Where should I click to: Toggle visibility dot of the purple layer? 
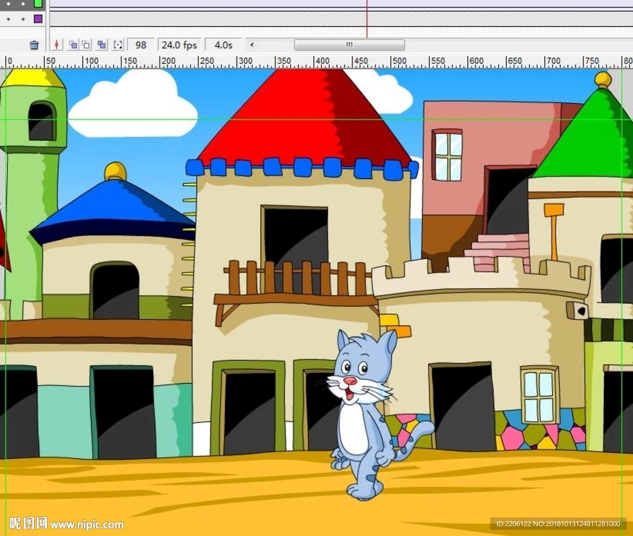point(7,19)
